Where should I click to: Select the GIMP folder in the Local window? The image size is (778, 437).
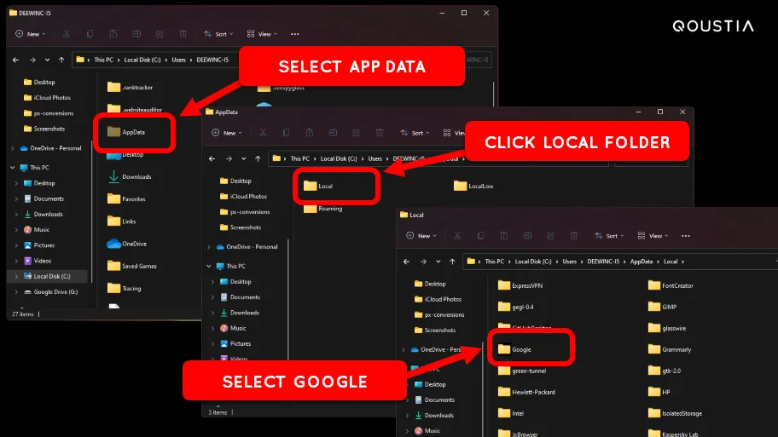click(662, 308)
